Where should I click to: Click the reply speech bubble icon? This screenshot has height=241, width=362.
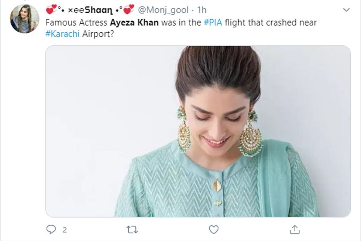coord(51,230)
